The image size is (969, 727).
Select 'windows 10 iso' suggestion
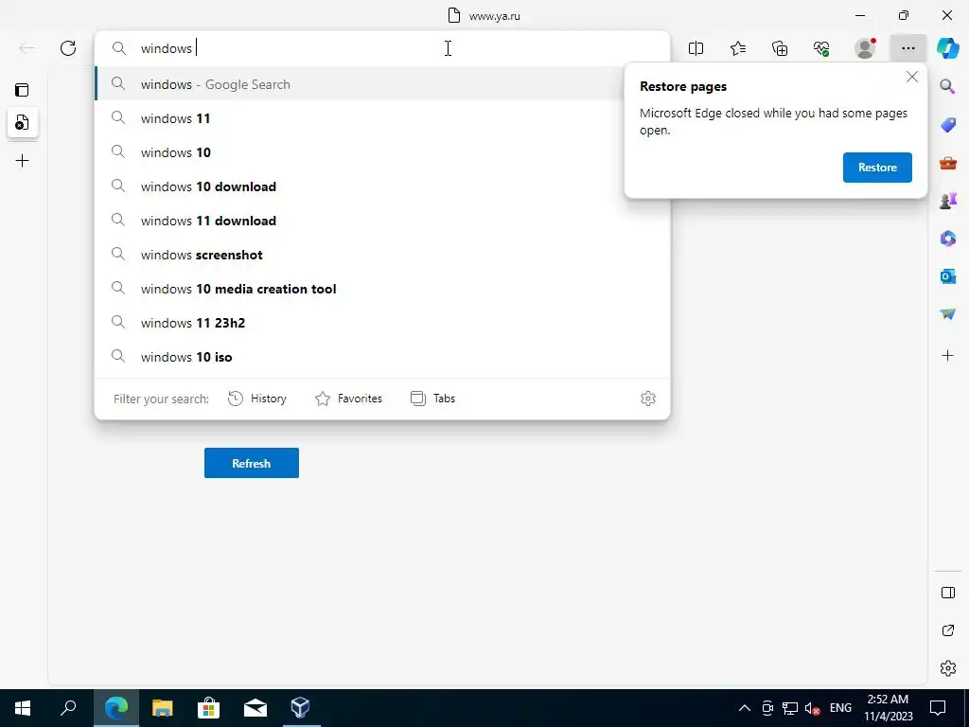[382, 356]
